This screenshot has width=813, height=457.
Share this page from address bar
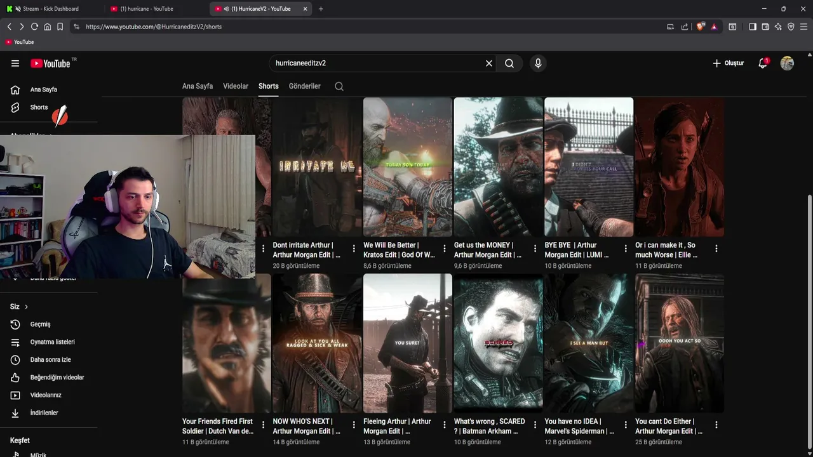tap(685, 27)
